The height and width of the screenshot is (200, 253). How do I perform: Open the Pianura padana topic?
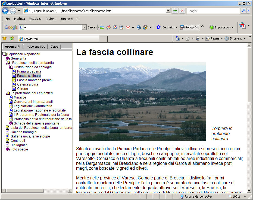click(29, 71)
